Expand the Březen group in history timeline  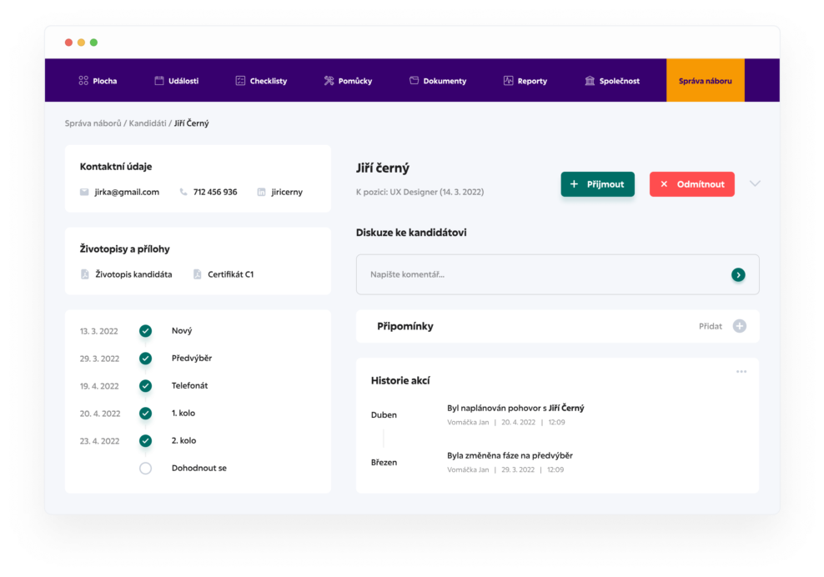point(384,462)
